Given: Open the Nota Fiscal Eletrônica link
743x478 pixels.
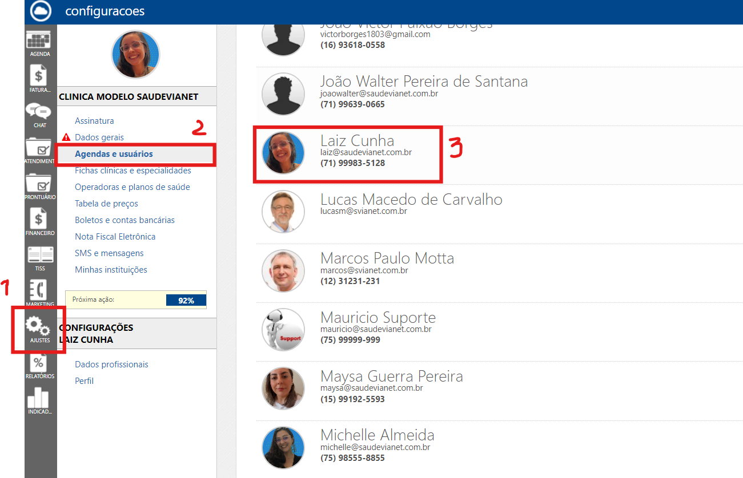Looking at the screenshot, I should [115, 237].
